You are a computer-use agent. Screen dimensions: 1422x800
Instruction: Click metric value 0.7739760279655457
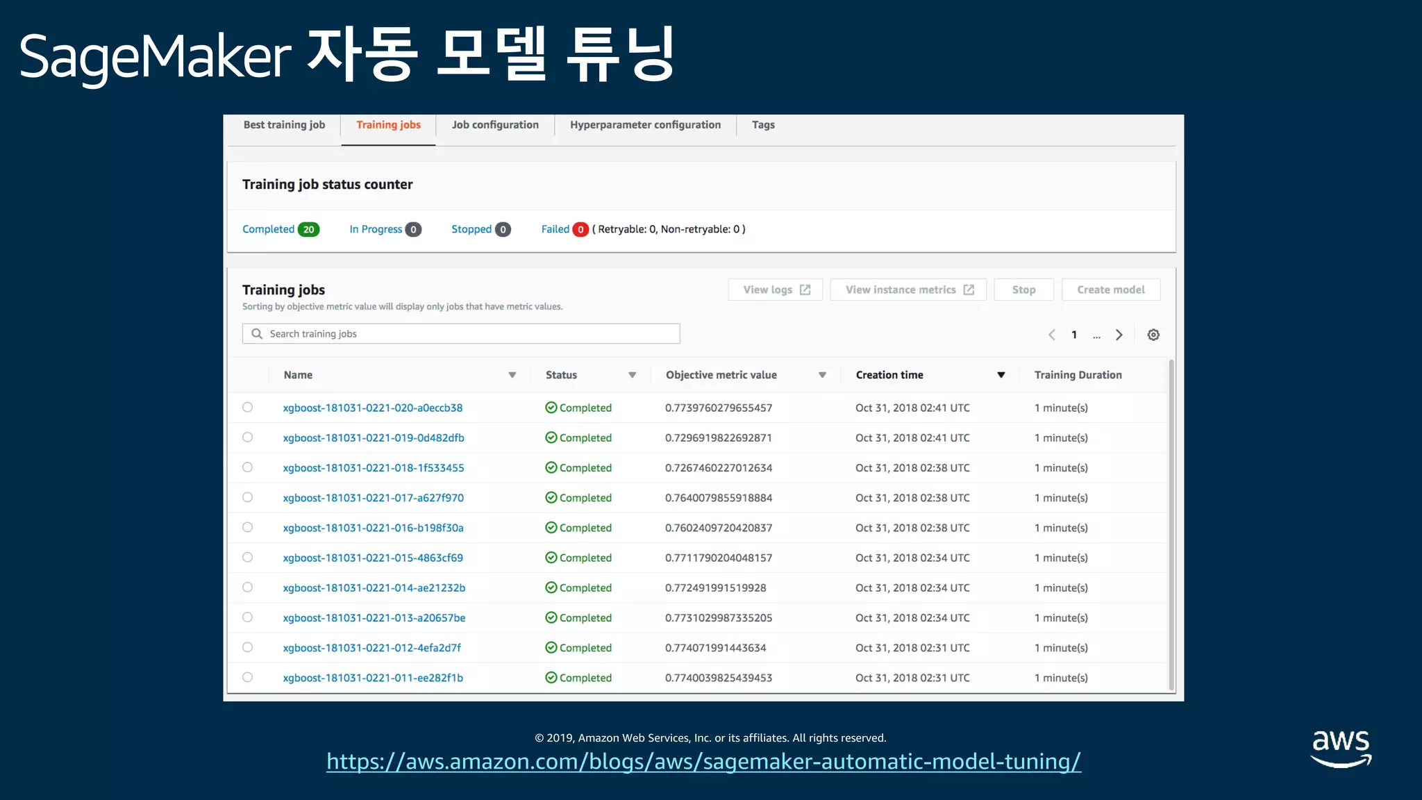(719, 408)
